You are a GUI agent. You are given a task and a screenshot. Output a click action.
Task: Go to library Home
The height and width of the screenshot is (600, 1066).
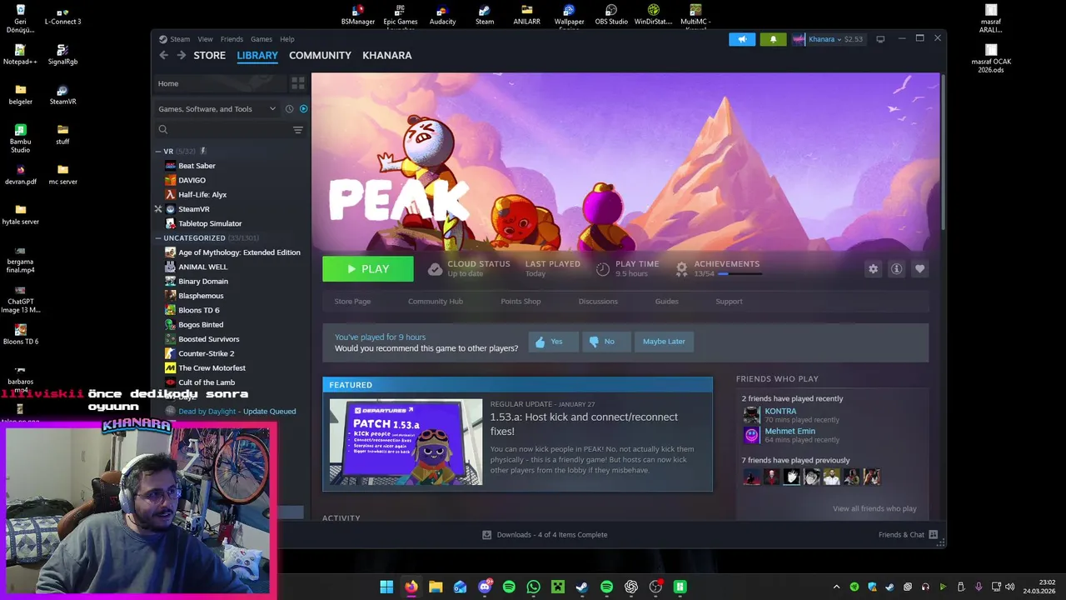(x=219, y=83)
